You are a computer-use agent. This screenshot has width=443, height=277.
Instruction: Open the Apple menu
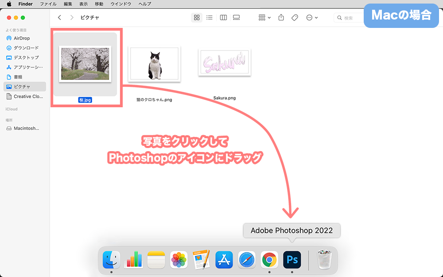click(9, 4)
